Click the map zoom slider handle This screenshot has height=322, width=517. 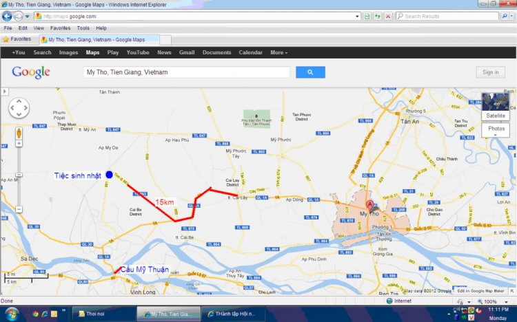tap(19, 175)
